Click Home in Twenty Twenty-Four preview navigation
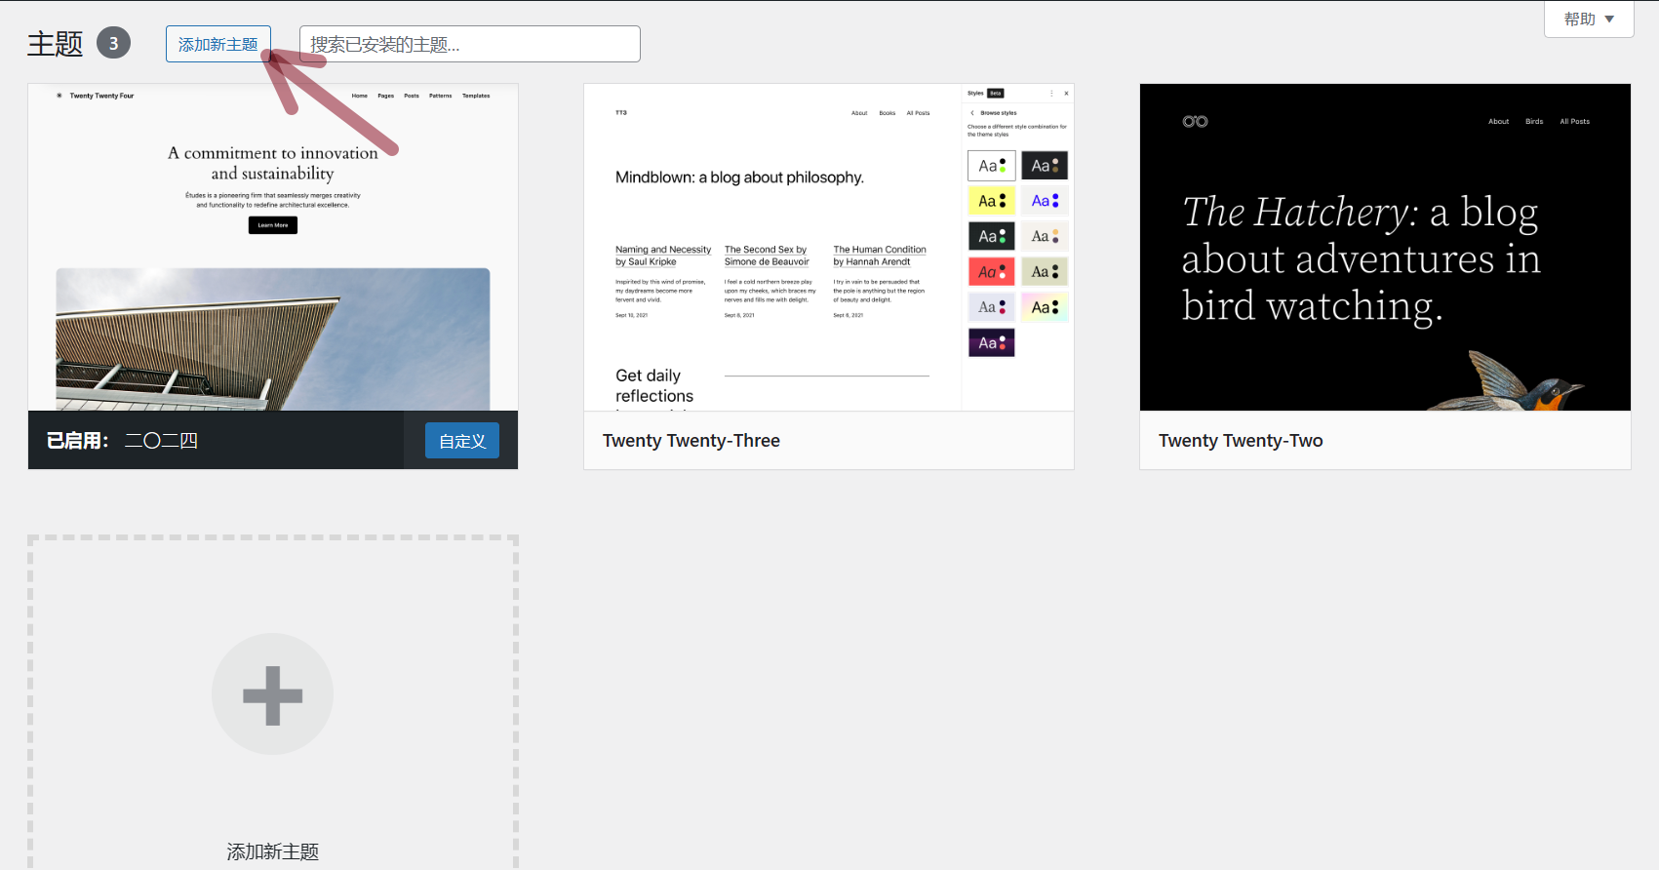This screenshot has height=870, width=1659. [360, 96]
